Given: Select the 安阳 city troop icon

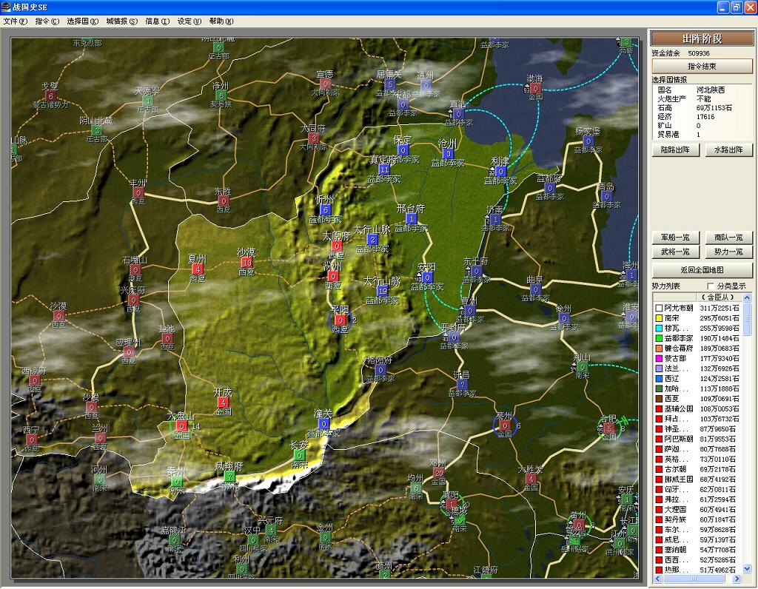Looking at the screenshot, I should pos(427,277).
